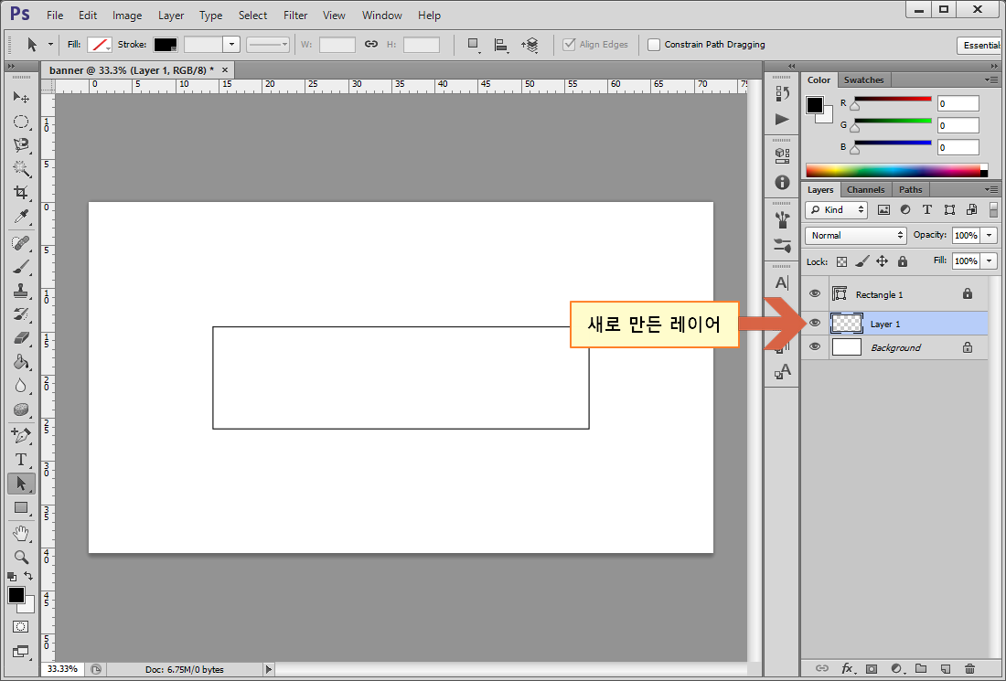Select the Type tool
This screenshot has width=1006, height=681.
(21, 460)
